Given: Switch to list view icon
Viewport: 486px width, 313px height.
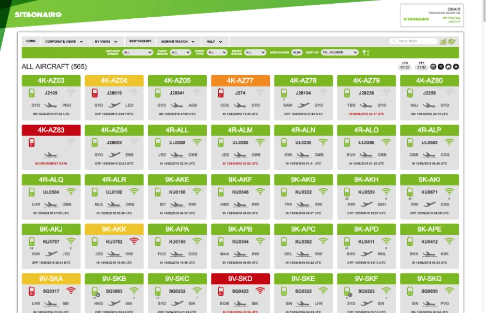Looking at the screenshot, I should [x=441, y=67].
